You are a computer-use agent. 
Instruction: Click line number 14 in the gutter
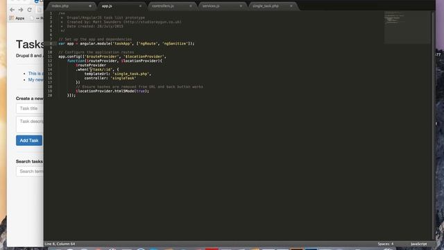(50, 69)
